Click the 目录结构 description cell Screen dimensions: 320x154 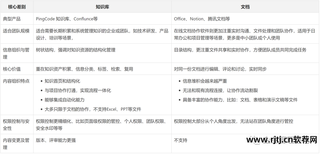(x=240, y=50)
